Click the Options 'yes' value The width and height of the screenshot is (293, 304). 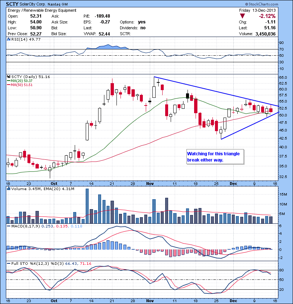coord(142,22)
